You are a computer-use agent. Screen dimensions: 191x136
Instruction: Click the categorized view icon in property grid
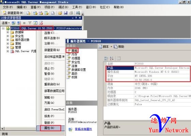coord(106,58)
